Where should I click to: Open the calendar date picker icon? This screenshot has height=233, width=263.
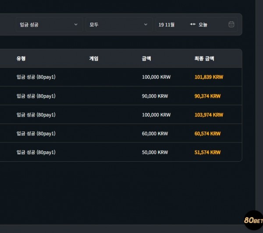[231, 24]
